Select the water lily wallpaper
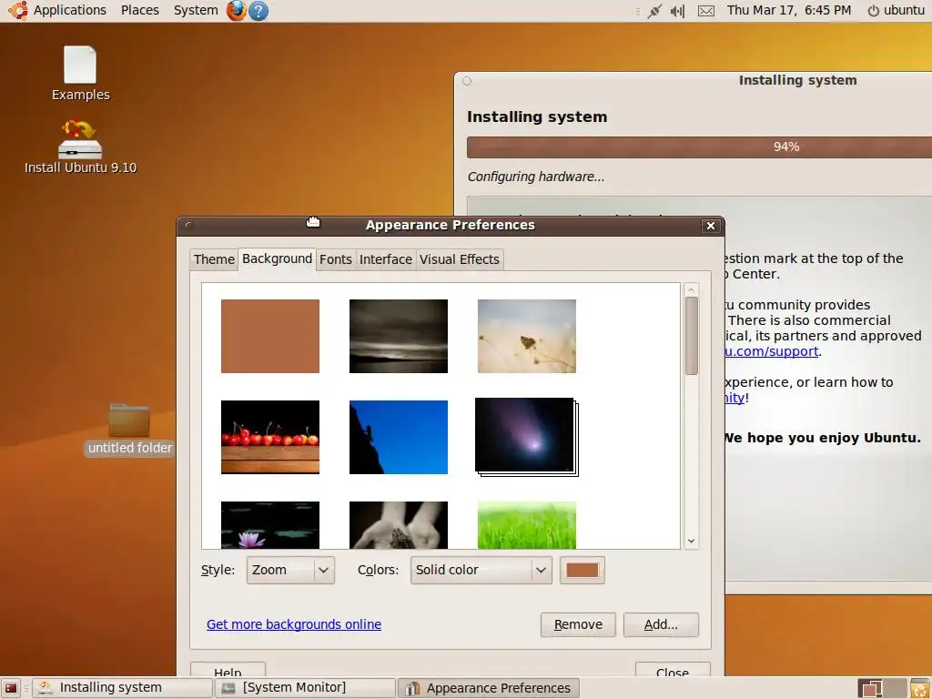The image size is (932, 699). coord(269,525)
